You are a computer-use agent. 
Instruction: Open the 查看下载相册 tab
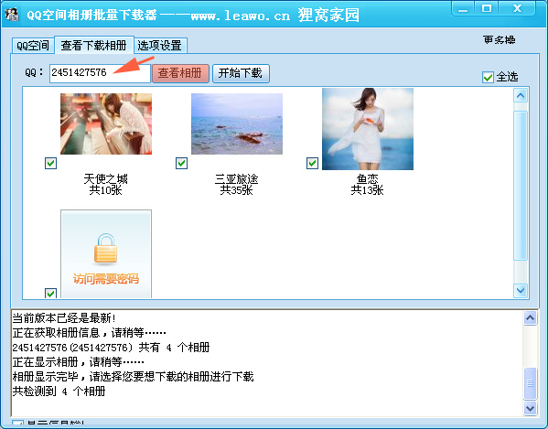pos(93,45)
